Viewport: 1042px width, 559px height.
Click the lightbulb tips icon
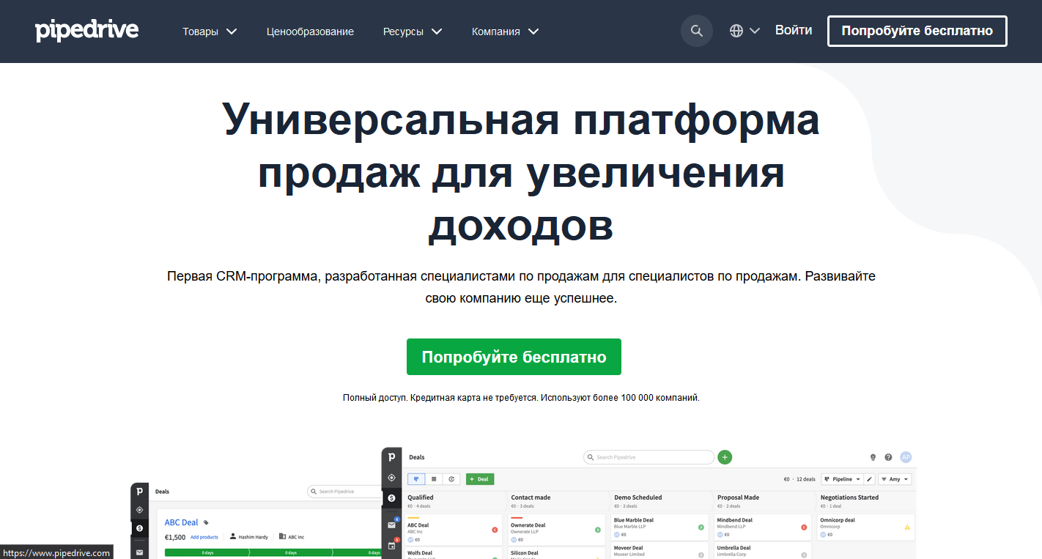pyautogui.click(x=873, y=457)
